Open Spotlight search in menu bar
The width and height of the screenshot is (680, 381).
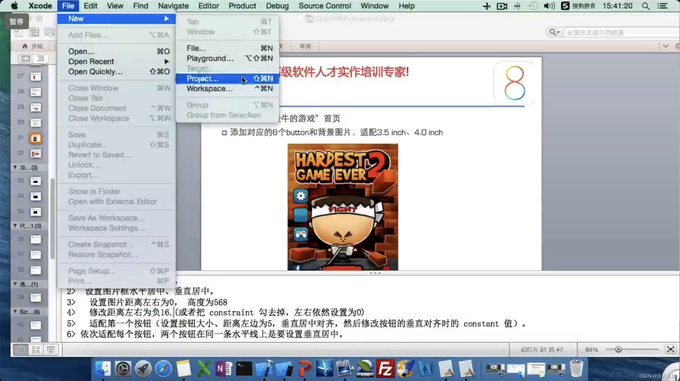[x=646, y=6]
